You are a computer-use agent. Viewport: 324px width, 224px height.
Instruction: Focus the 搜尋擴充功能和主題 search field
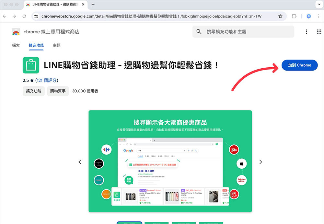(x=243, y=32)
